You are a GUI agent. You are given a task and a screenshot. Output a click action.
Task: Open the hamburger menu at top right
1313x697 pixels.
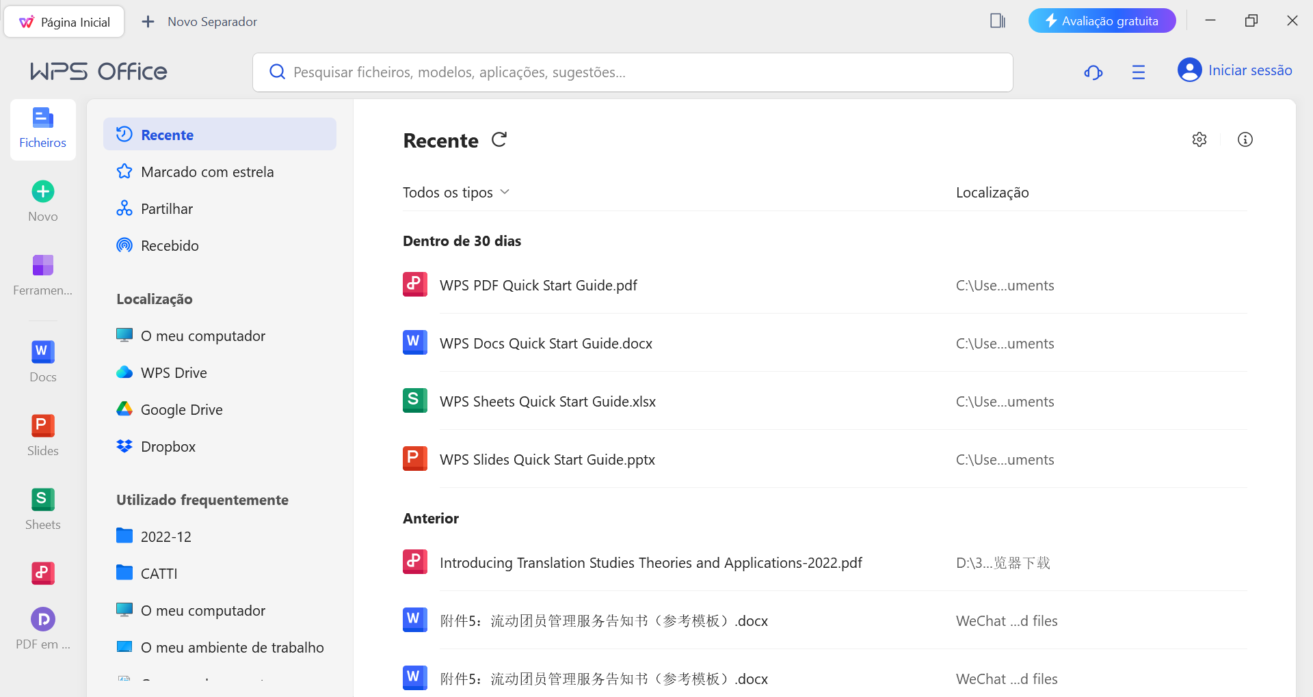coord(1138,72)
